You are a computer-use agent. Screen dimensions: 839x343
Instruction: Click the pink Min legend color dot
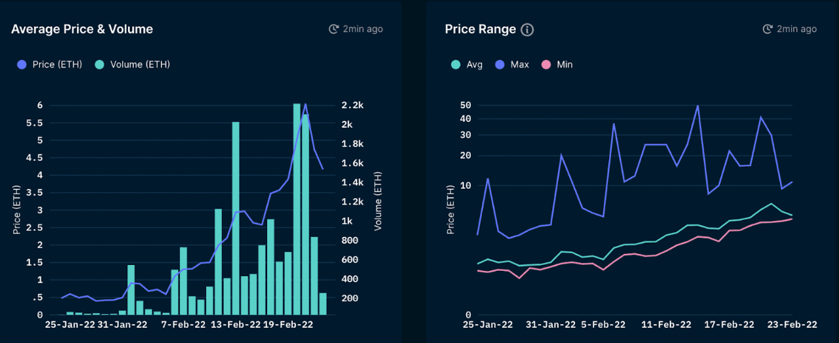pos(545,64)
